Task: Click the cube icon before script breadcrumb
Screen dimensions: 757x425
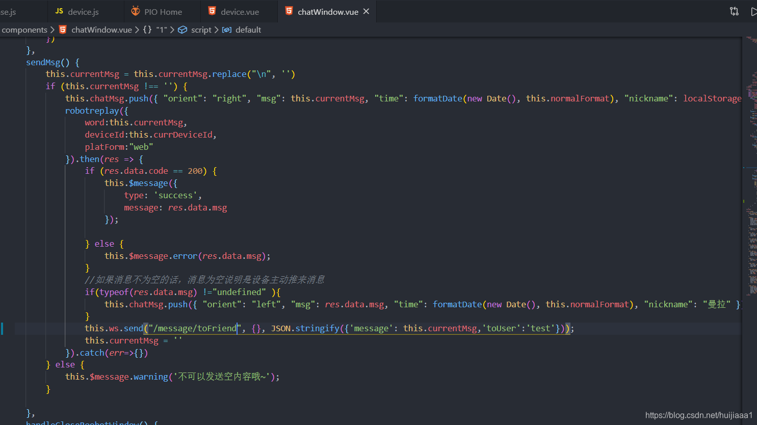Action: [x=182, y=30]
